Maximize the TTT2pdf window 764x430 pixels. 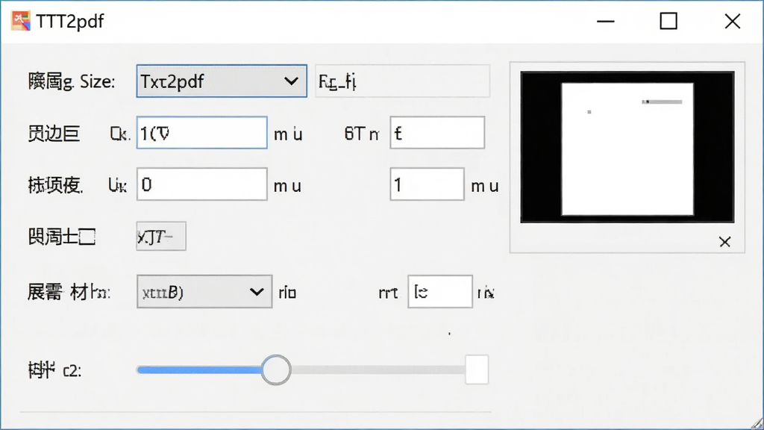point(668,22)
